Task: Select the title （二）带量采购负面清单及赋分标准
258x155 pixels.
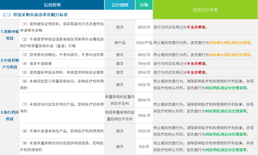Action: (x=35, y=15)
